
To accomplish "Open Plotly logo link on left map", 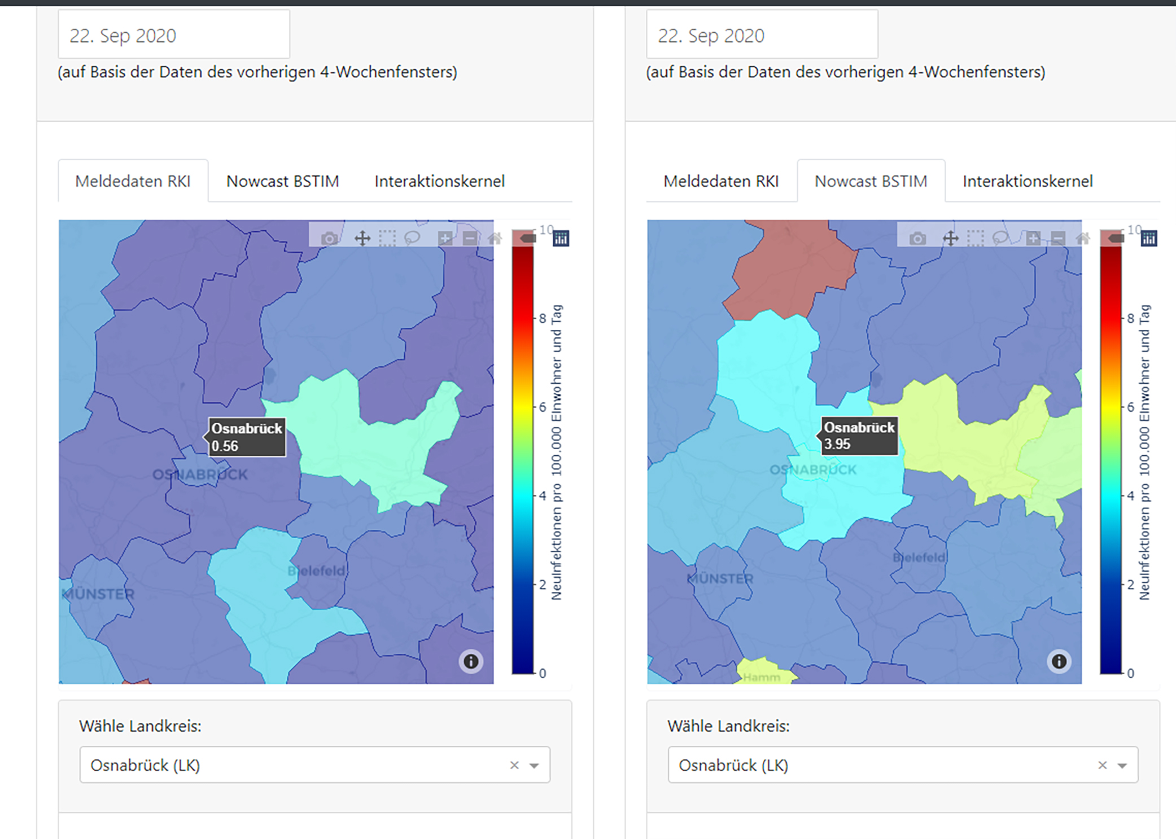I will 561,239.
